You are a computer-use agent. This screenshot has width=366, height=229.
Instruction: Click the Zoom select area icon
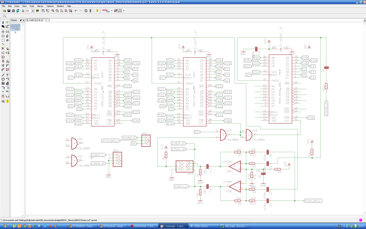coord(70,11)
